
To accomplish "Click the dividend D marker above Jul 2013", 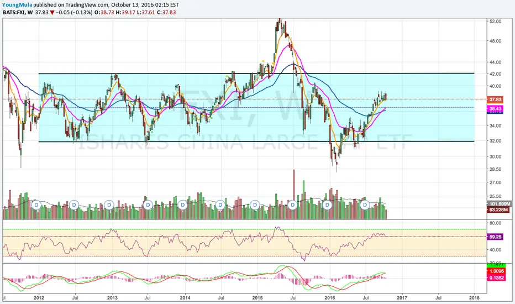I will click(148, 205).
